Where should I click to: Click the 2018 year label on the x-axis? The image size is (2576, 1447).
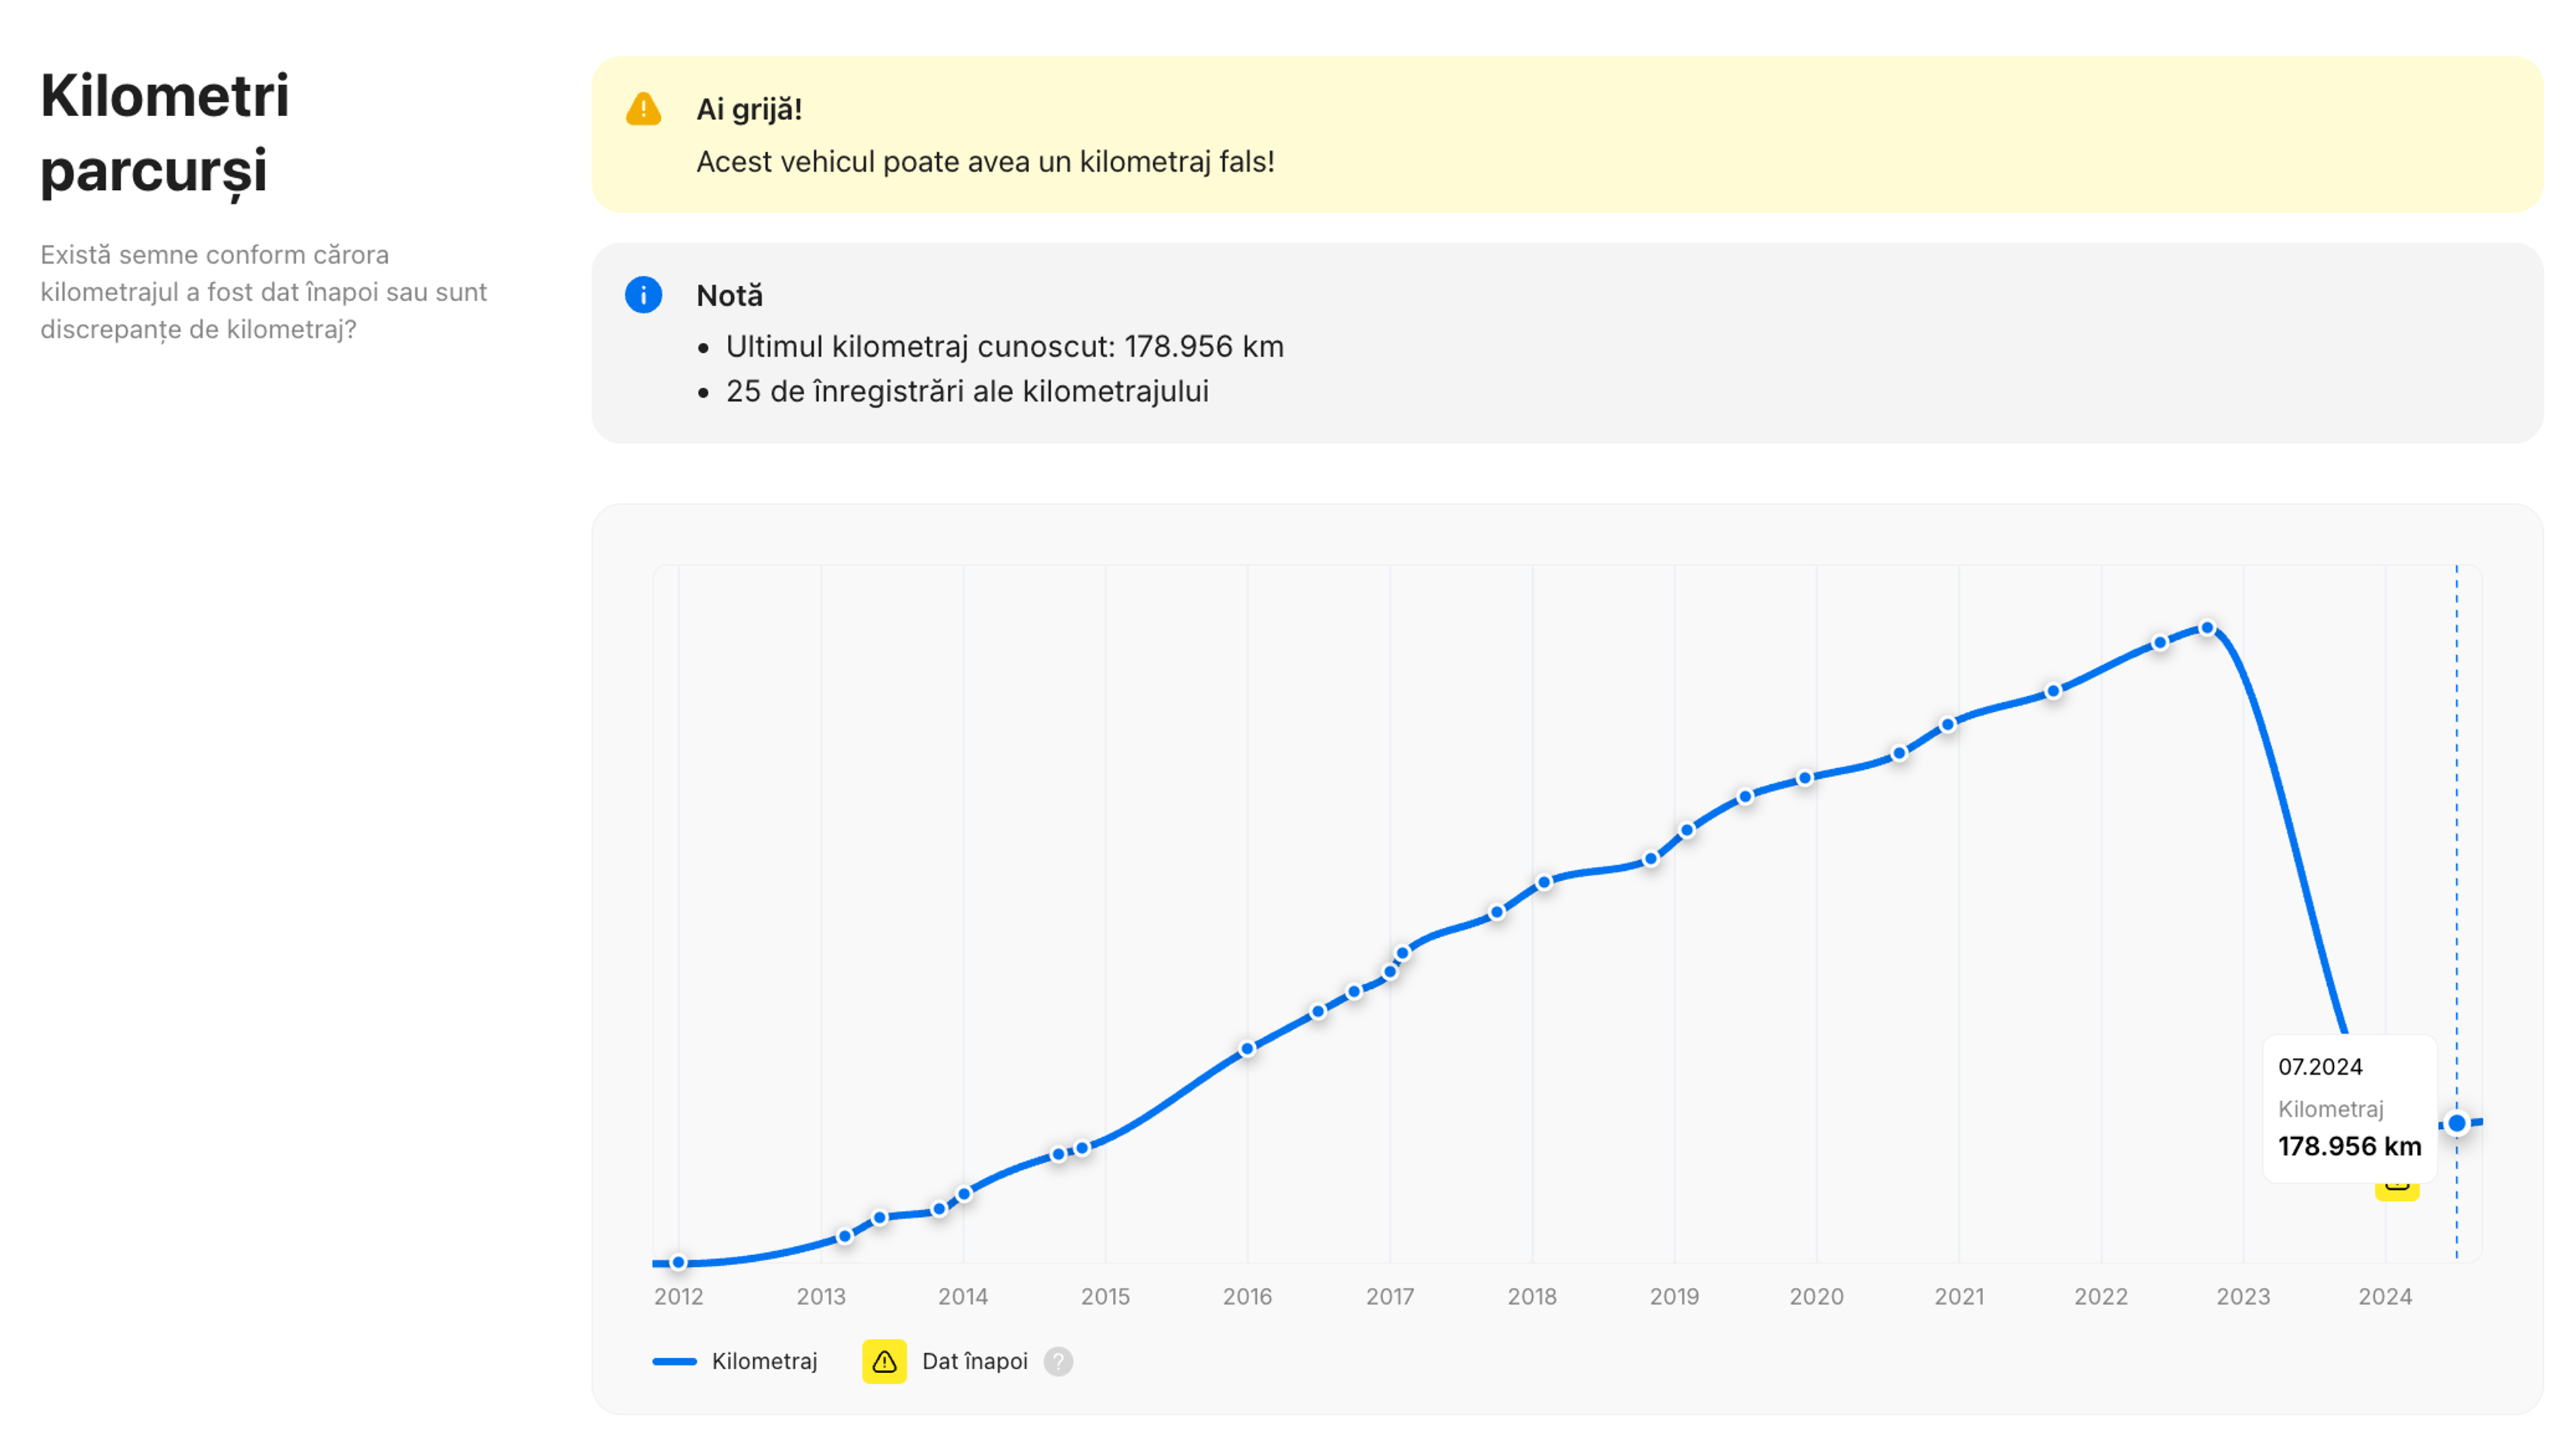(1532, 1297)
